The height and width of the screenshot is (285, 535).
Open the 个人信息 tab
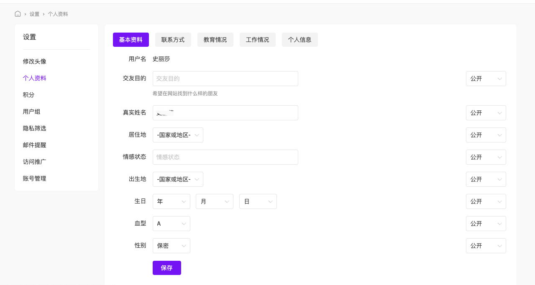299,40
